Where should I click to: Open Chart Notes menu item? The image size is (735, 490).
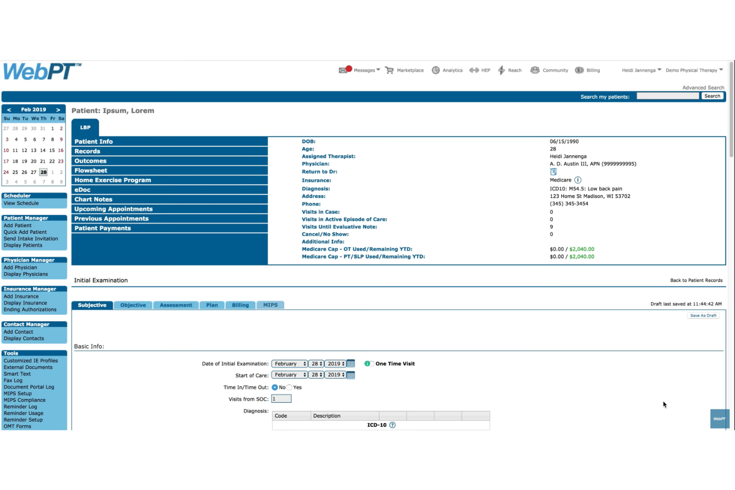[170, 200]
